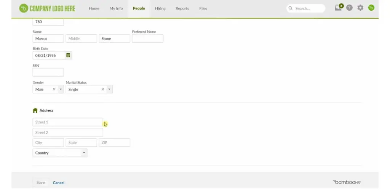
Task: Expand the Marital Status dropdown arrow
Action: (x=109, y=90)
